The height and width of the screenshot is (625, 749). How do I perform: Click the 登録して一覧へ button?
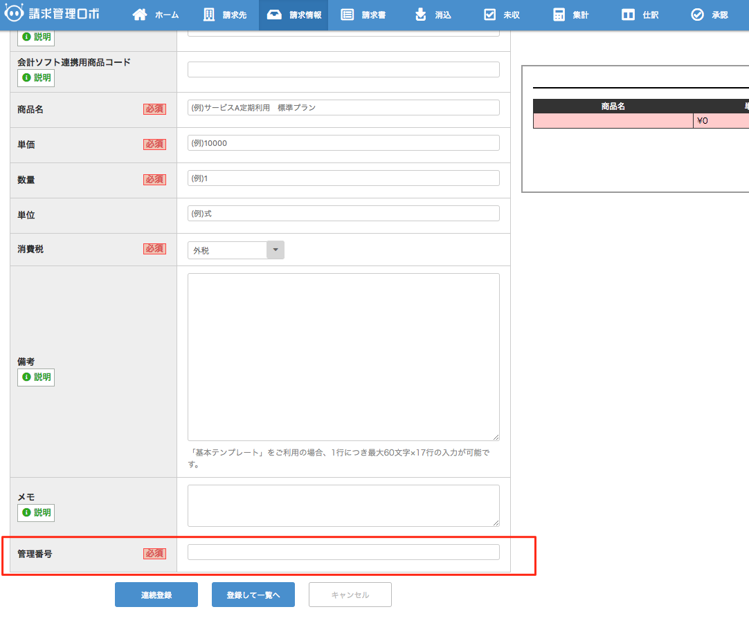tap(253, 595)
